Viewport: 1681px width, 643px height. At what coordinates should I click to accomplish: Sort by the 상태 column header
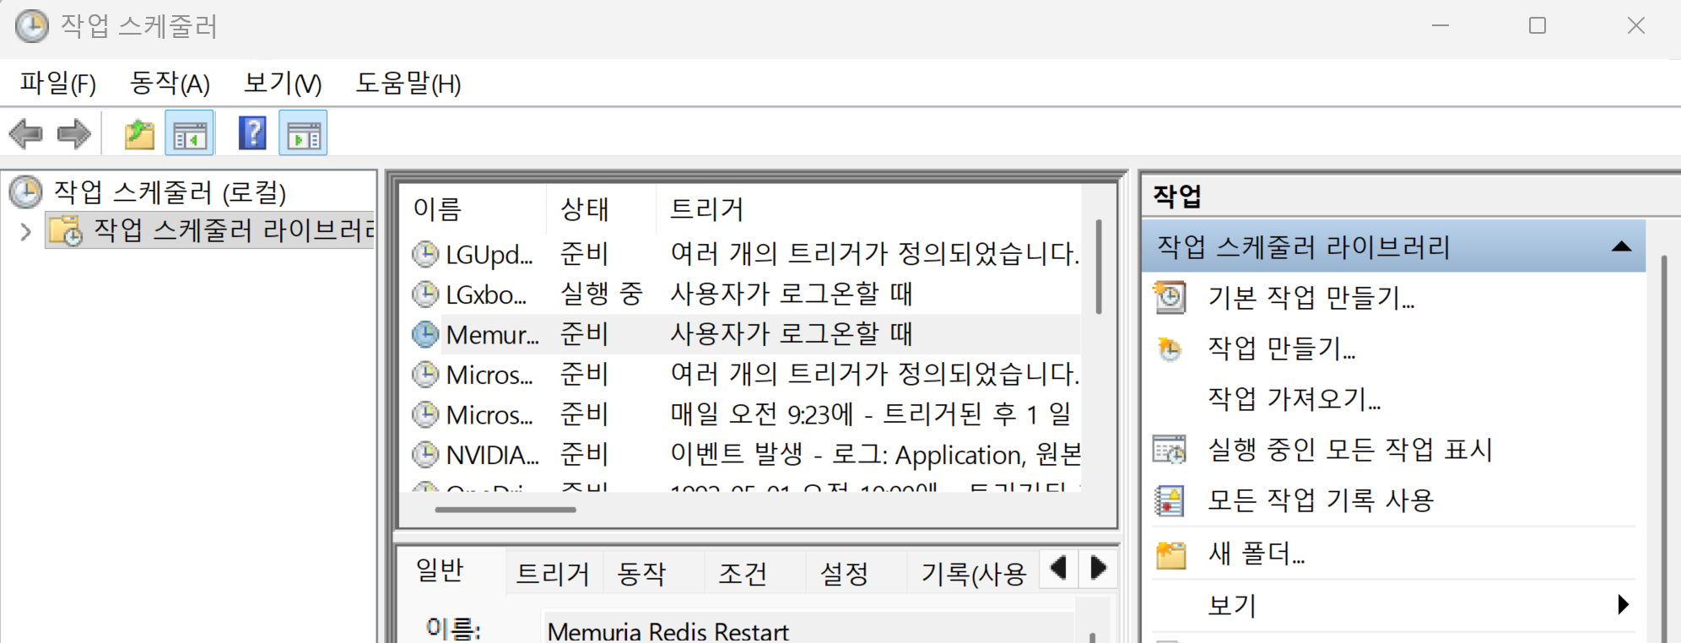pos(602,208)
